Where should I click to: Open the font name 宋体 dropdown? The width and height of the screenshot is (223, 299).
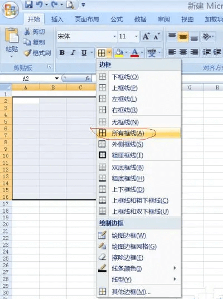click(114, 36)
